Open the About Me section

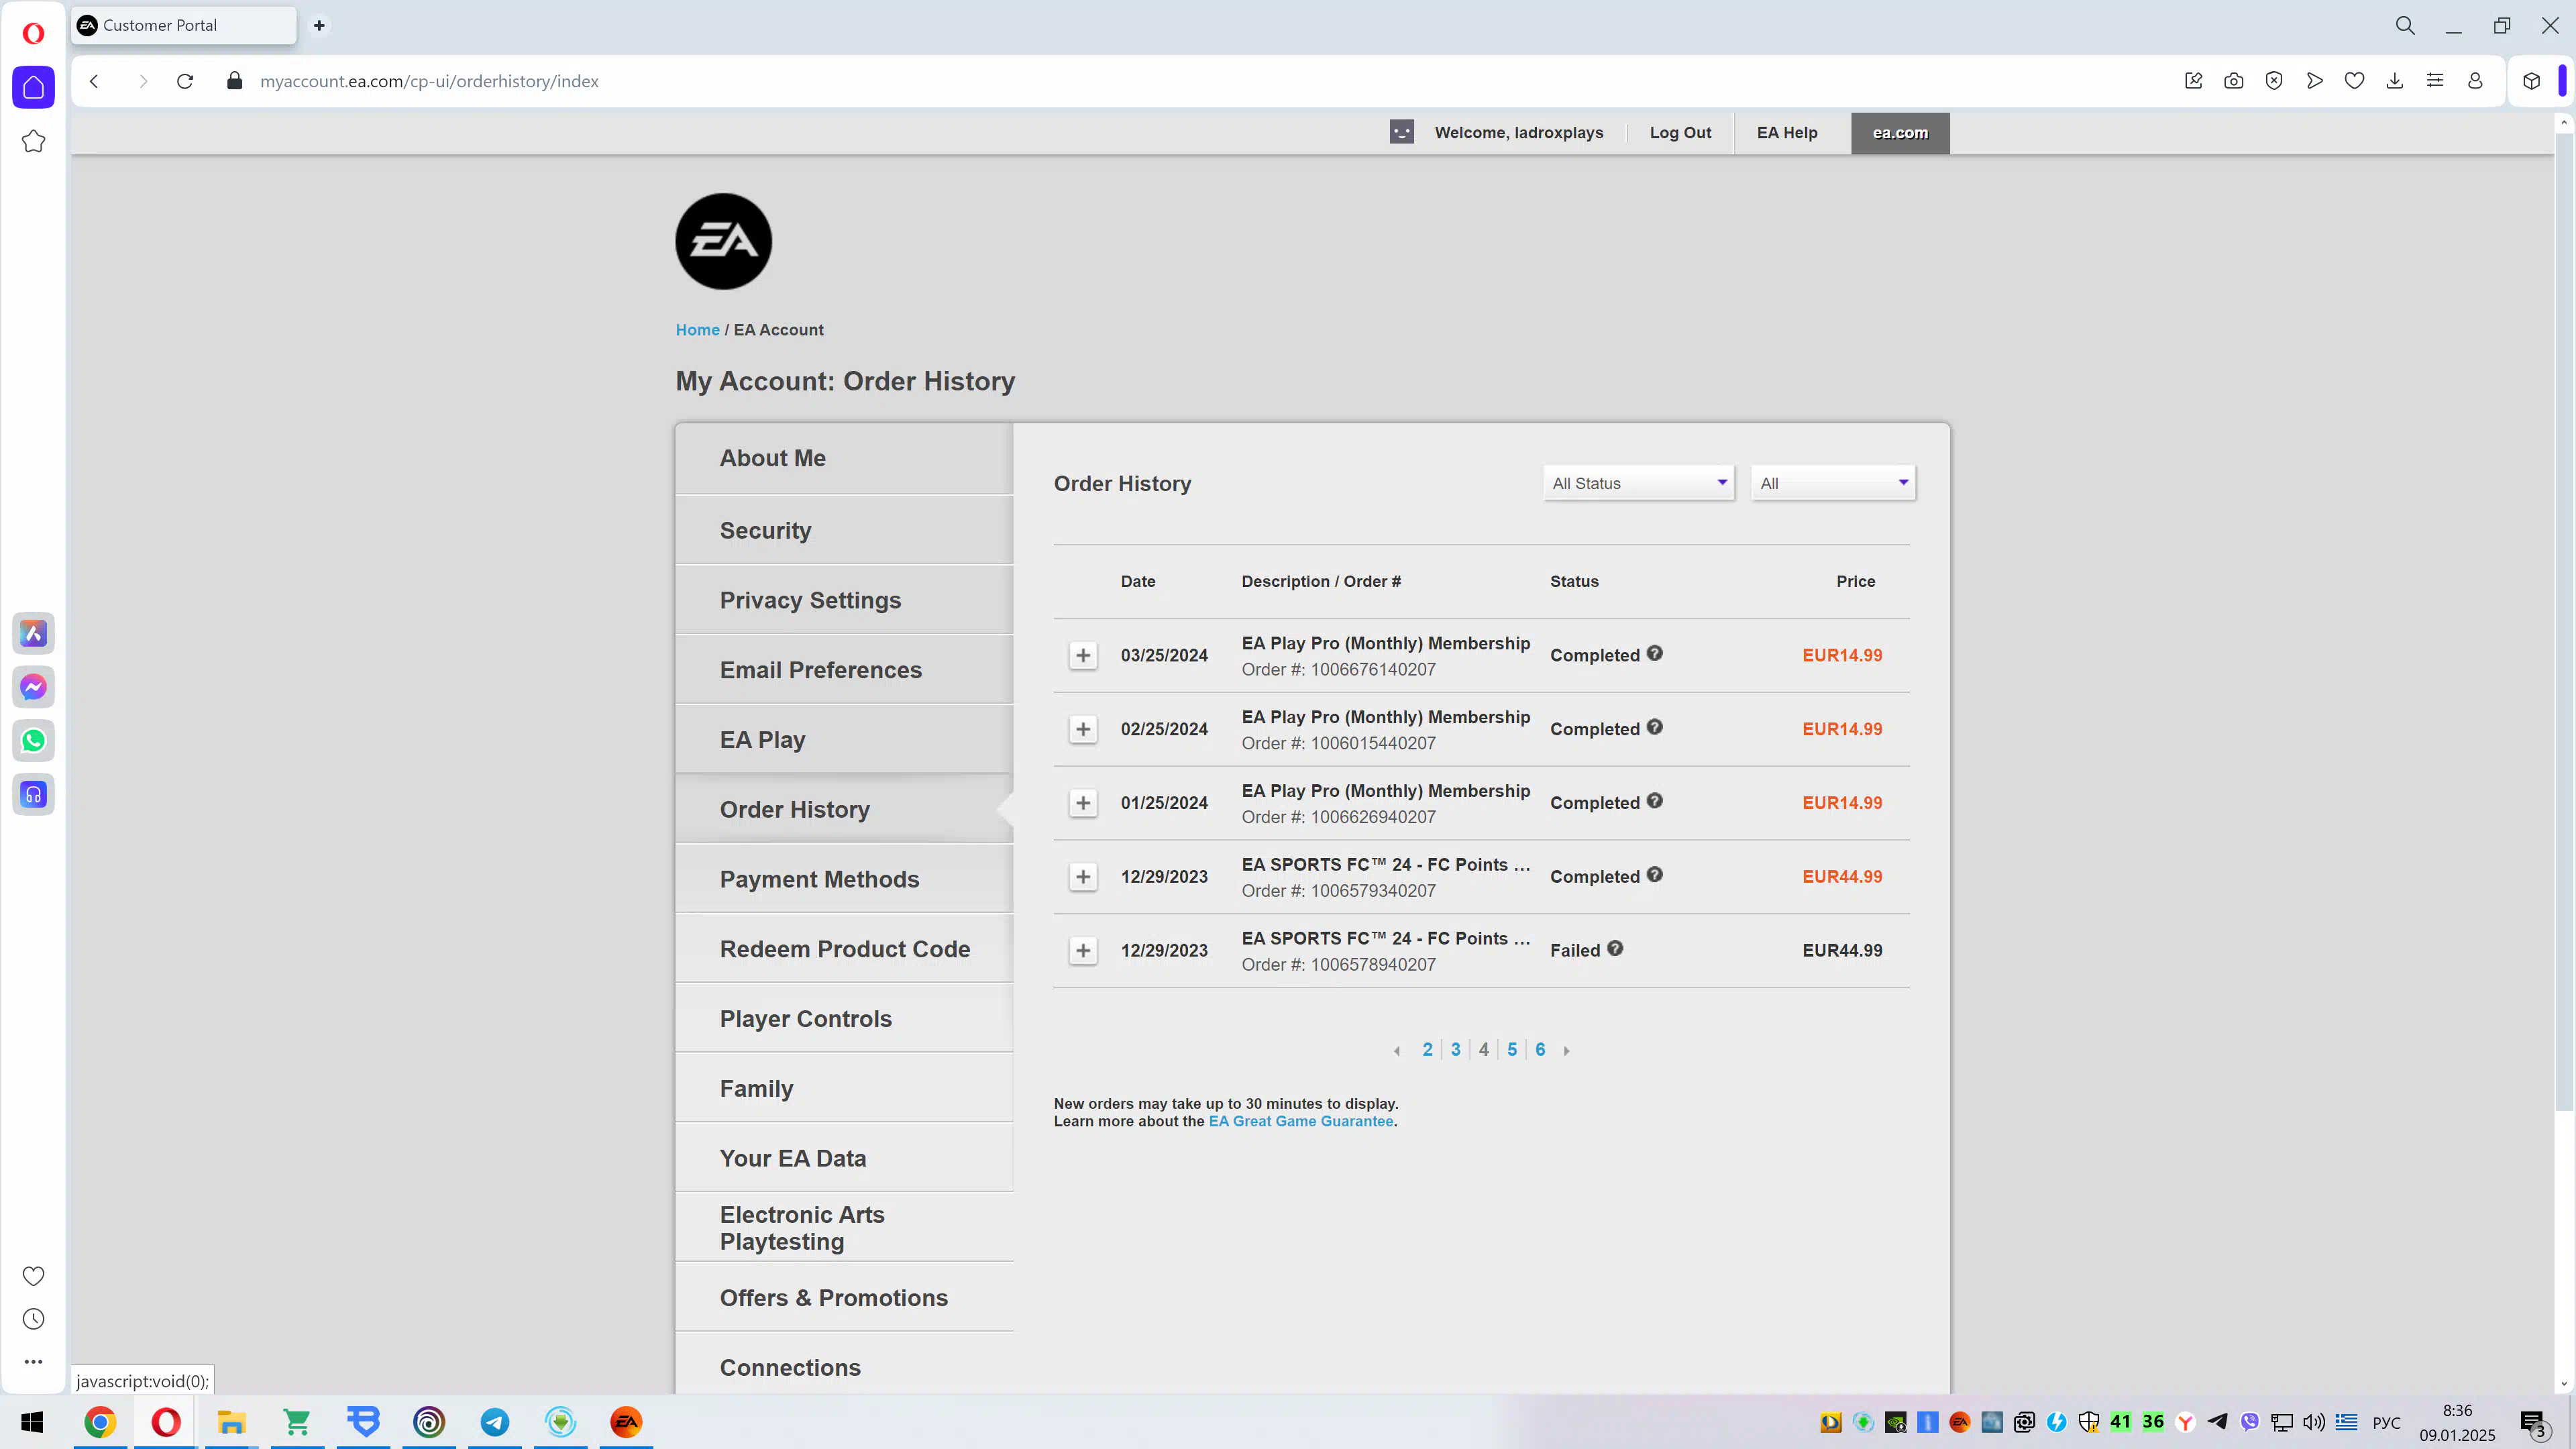click(x=844, y=458)
